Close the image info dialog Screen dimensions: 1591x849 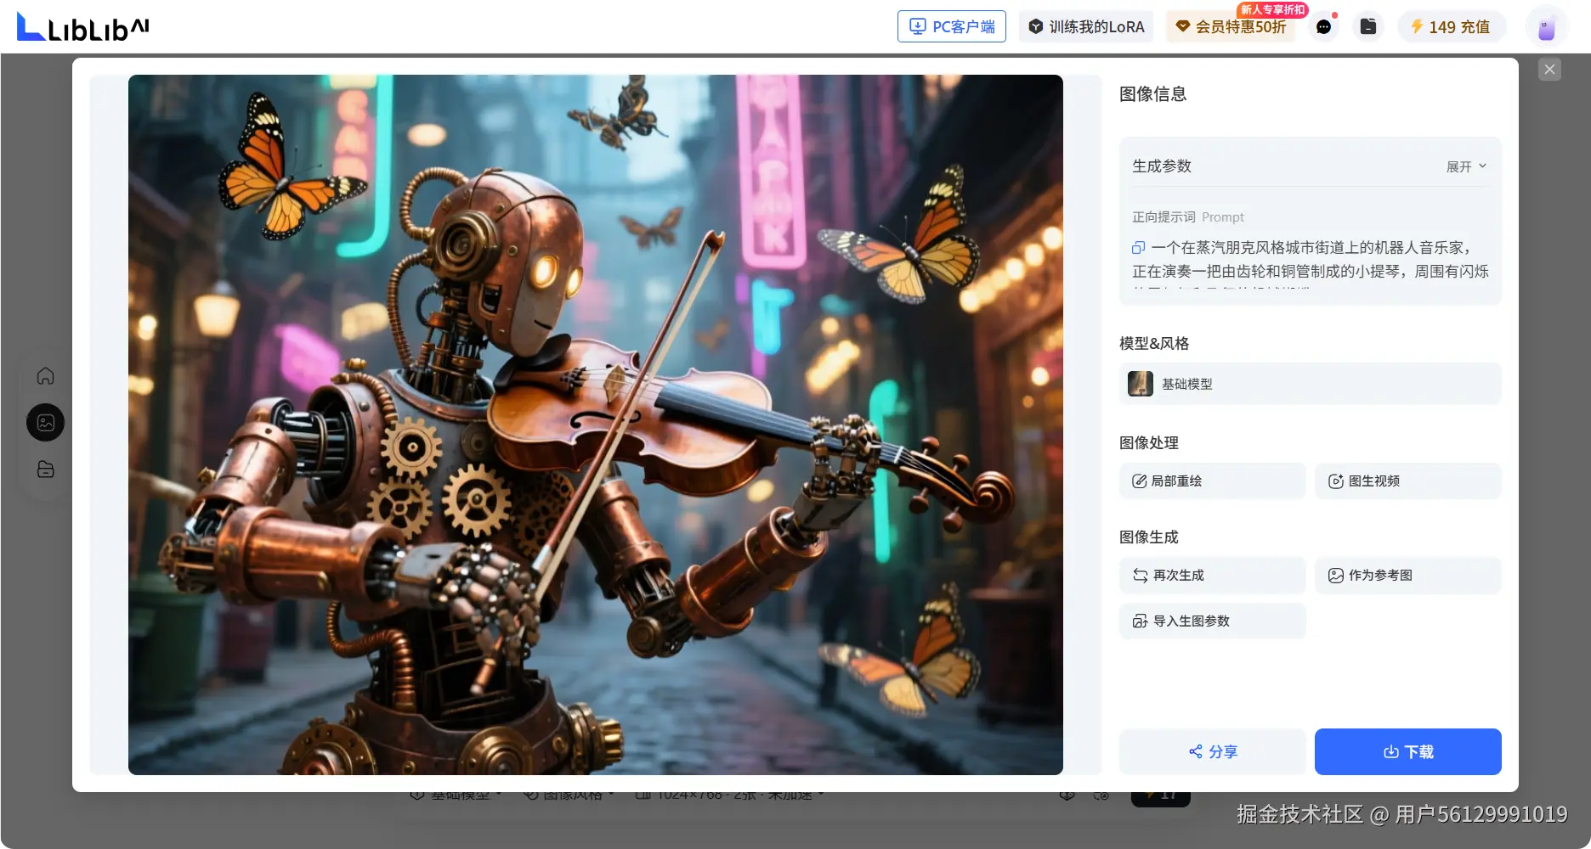[1549, 70]
